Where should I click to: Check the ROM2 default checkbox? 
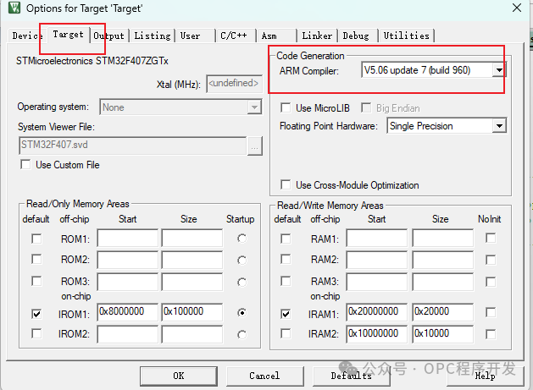point(36,260)
